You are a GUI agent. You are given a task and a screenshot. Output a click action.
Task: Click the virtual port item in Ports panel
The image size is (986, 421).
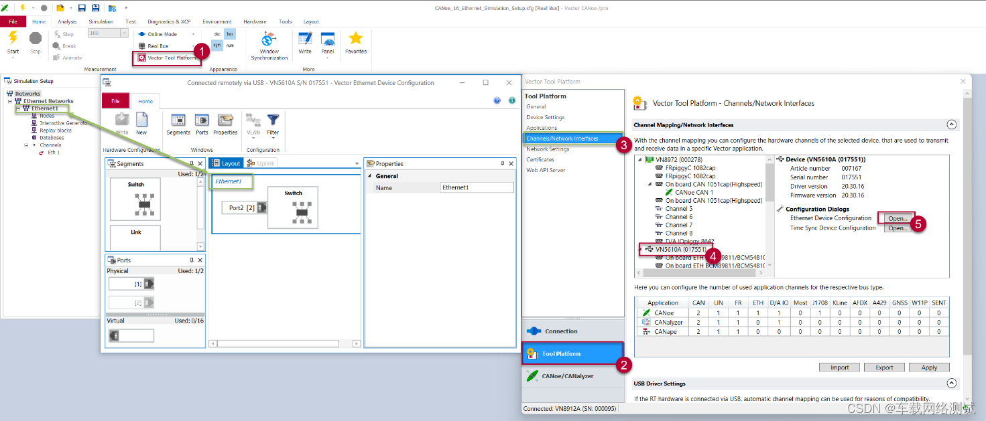click(131, 335)
